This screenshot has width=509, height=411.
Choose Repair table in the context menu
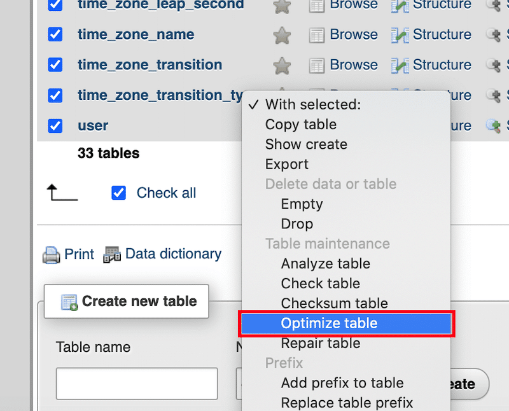(x=320, y=343)
